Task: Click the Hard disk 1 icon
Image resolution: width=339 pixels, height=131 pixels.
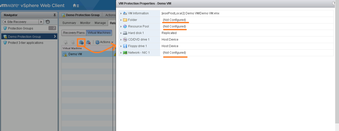Action: pyautogui.click(x=125, y=33)
